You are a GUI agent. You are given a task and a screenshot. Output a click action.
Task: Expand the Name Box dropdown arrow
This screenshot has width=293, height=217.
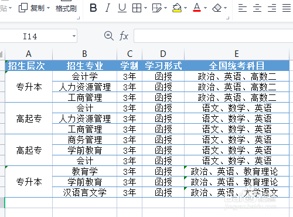pos(74,36)
